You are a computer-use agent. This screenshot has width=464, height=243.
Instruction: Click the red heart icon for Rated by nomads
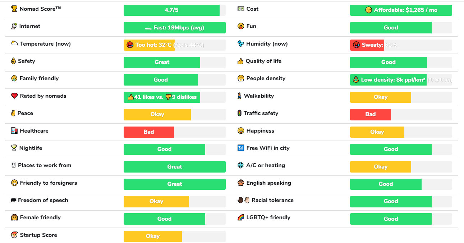coord(14,96)
